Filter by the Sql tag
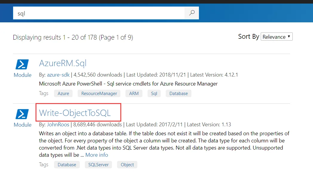This screenshot has height=174, width=313. (x=154, y=93)
